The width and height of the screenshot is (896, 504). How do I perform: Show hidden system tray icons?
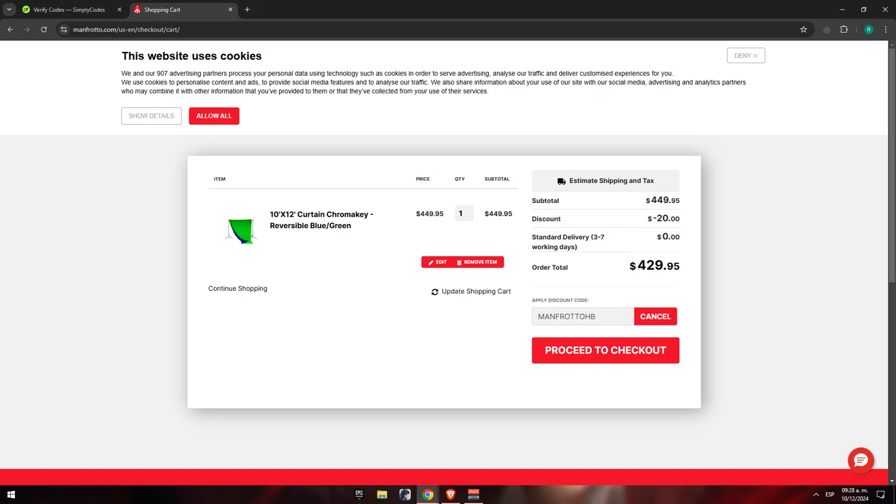click(x=816, y=494)
